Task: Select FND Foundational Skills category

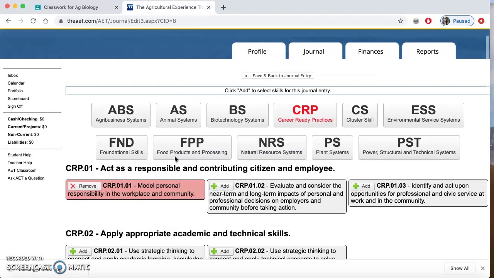Action: [x=121, y=147]
